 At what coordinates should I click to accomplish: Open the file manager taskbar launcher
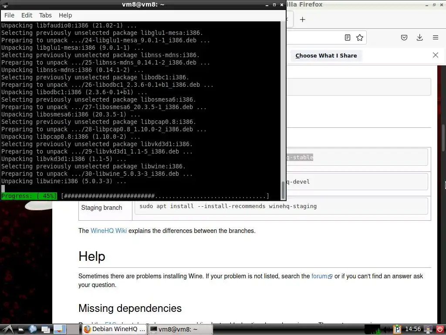click(21, 330)
